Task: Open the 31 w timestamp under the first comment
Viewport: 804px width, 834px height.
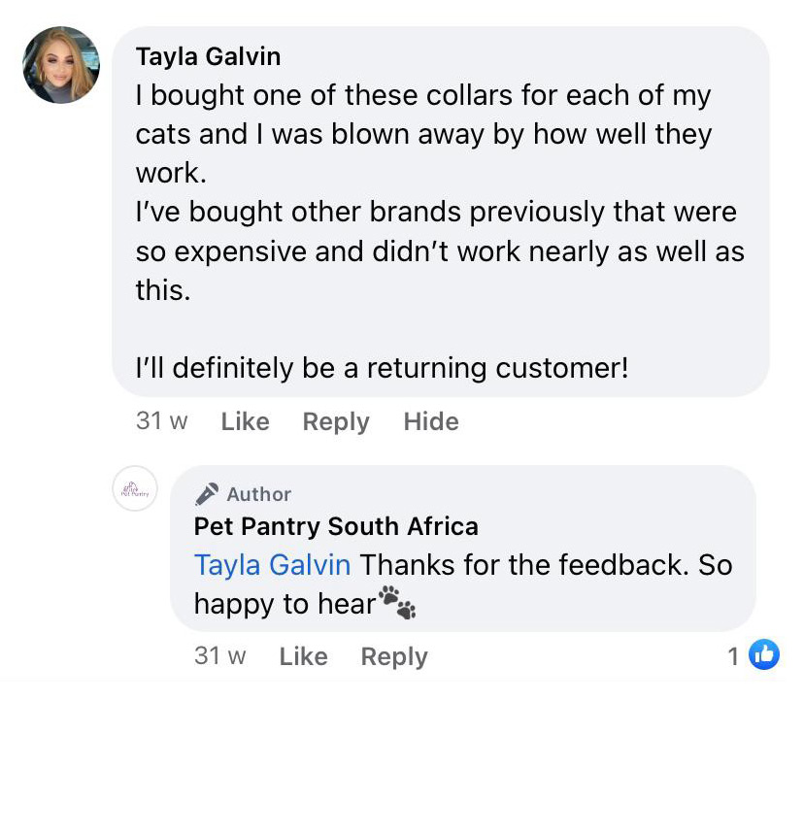Action: point(162,421)
